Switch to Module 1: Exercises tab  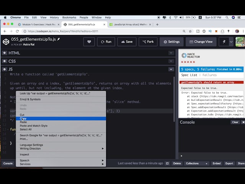click(39, 25)
